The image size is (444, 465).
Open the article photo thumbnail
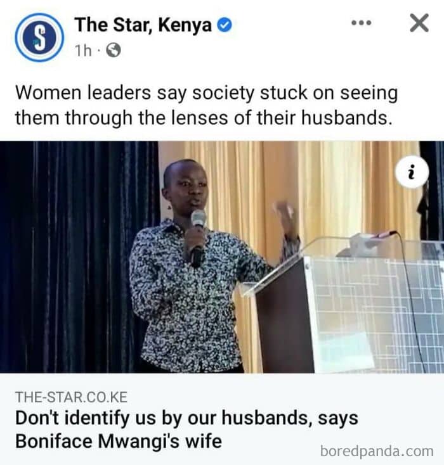click(x=222, y=257)
